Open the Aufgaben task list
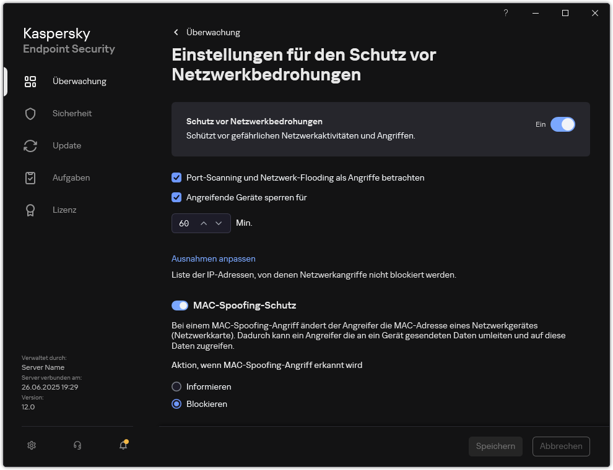Screen dimensions: 613x470 [x=71, y=177]
